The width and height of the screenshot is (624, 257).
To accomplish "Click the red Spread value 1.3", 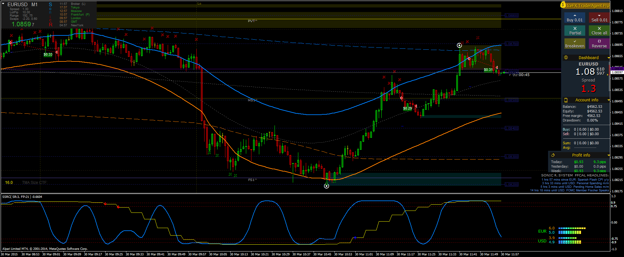I will pos(589,88).
